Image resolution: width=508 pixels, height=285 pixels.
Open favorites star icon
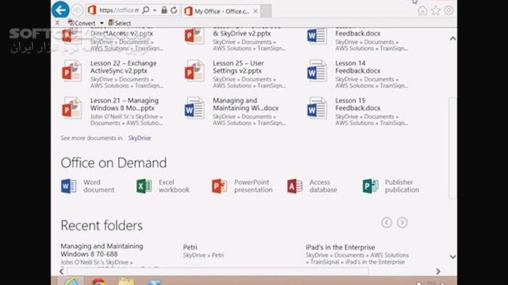click(435, 11)
